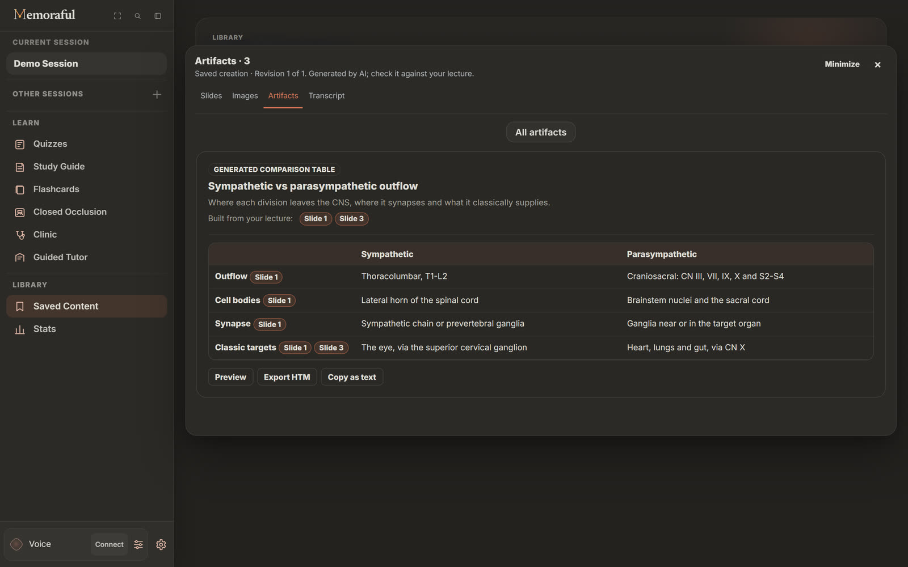
Task: Open settings gear icon
Action: 161,544
